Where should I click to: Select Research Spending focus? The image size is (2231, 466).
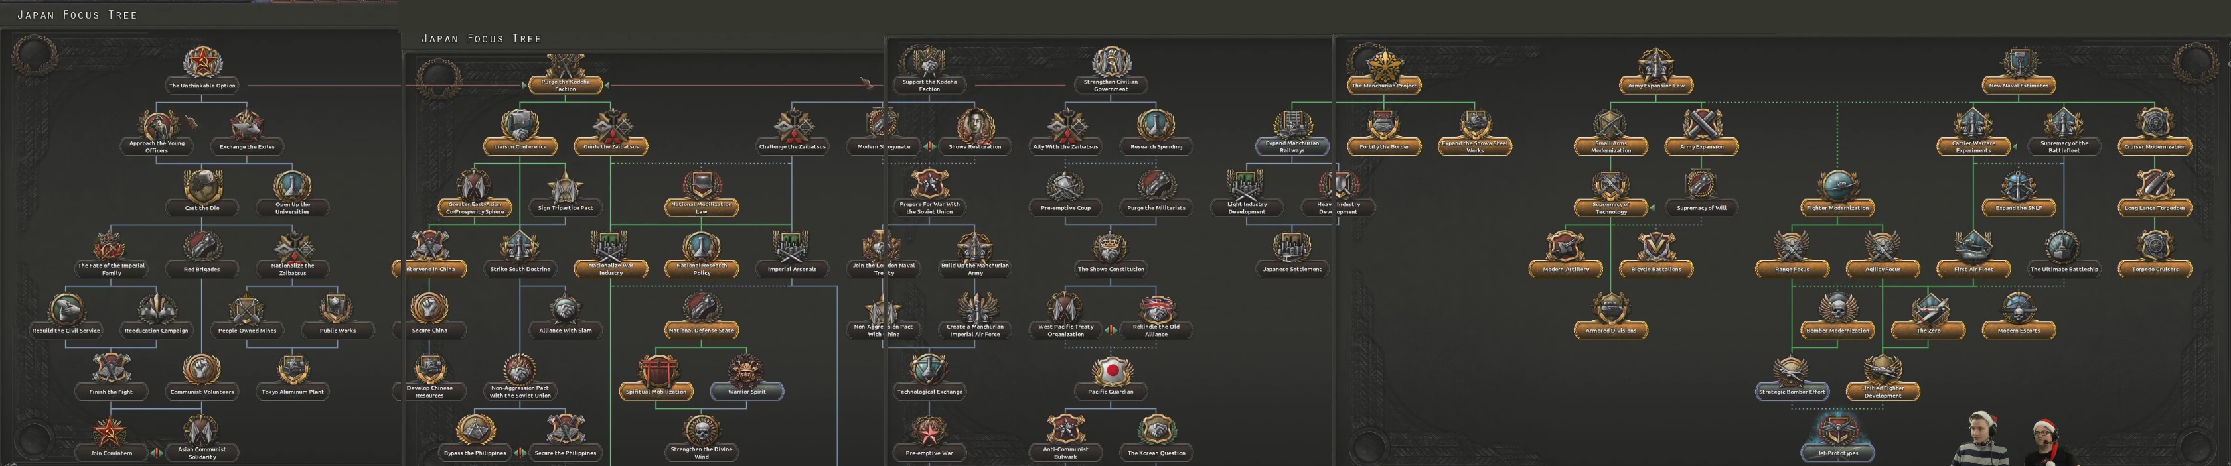click(x=1156, y=133)
